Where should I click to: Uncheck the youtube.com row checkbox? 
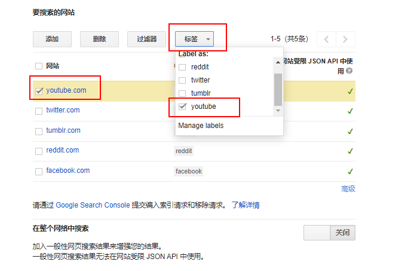coord(39,91)
